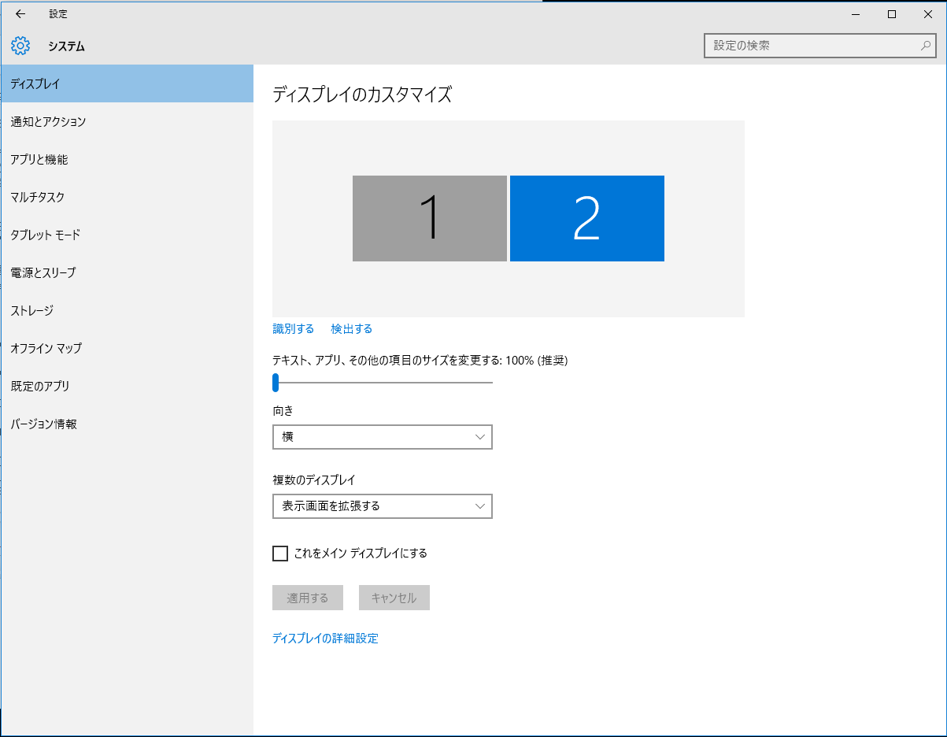Click the 検出する link
Viewport: 947px width, 737px height.
click(351, 329)
